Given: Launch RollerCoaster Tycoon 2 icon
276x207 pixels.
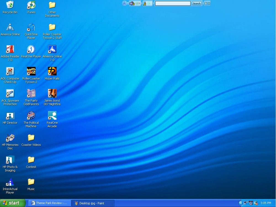Looking at the screenshot, I should tap(31, 71).
